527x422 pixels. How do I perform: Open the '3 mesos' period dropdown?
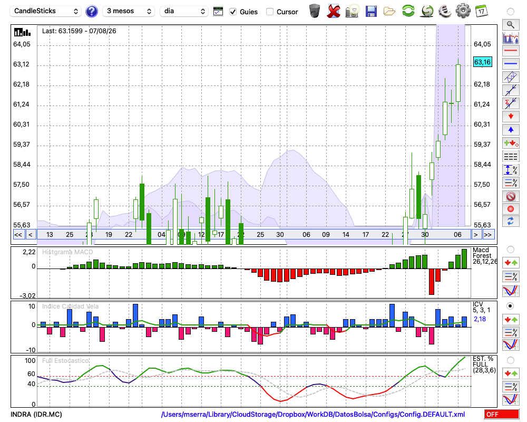click(x=129, y=11)
